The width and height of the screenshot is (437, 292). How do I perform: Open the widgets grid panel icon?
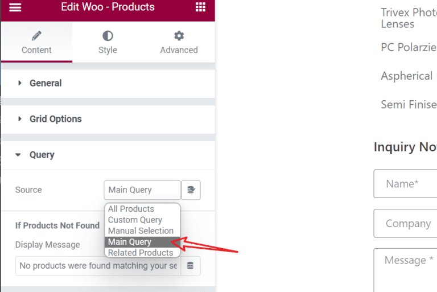point(200,7)
